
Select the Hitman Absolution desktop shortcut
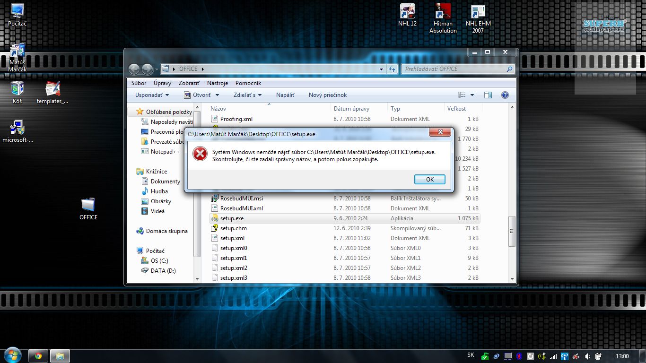tap(443, 18)
